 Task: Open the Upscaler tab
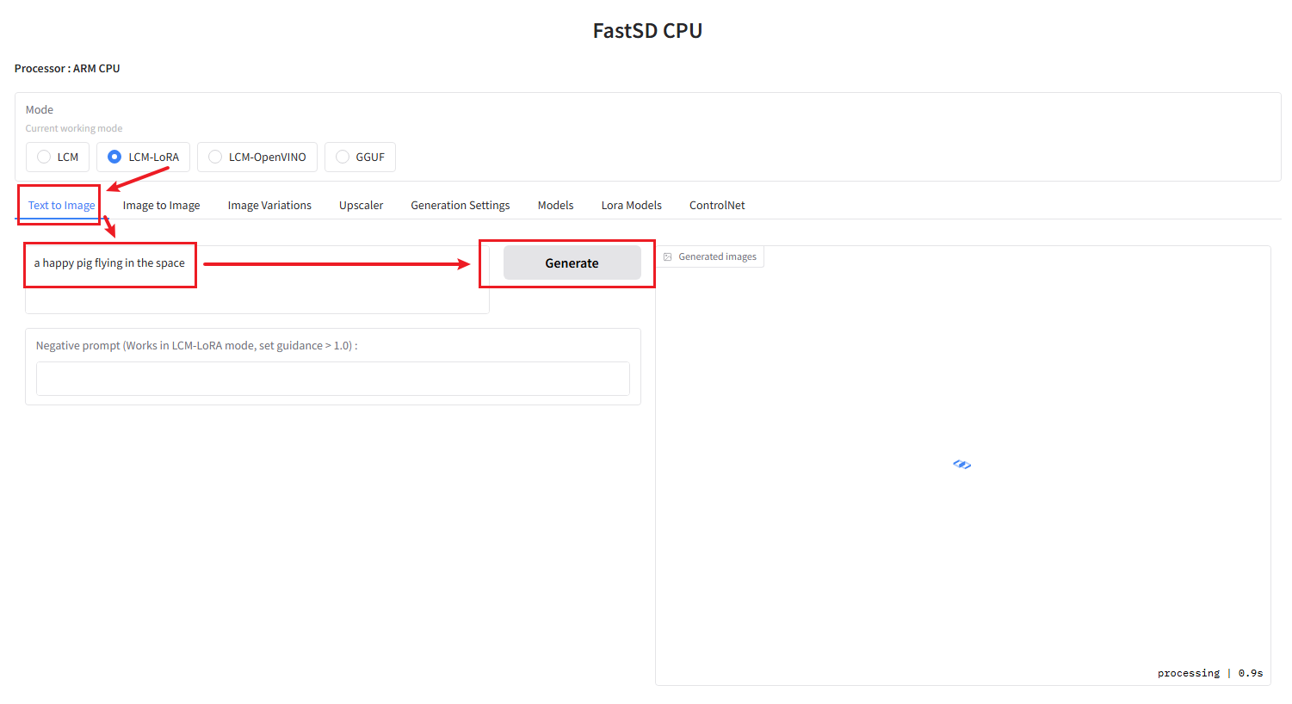pos(361,205)
